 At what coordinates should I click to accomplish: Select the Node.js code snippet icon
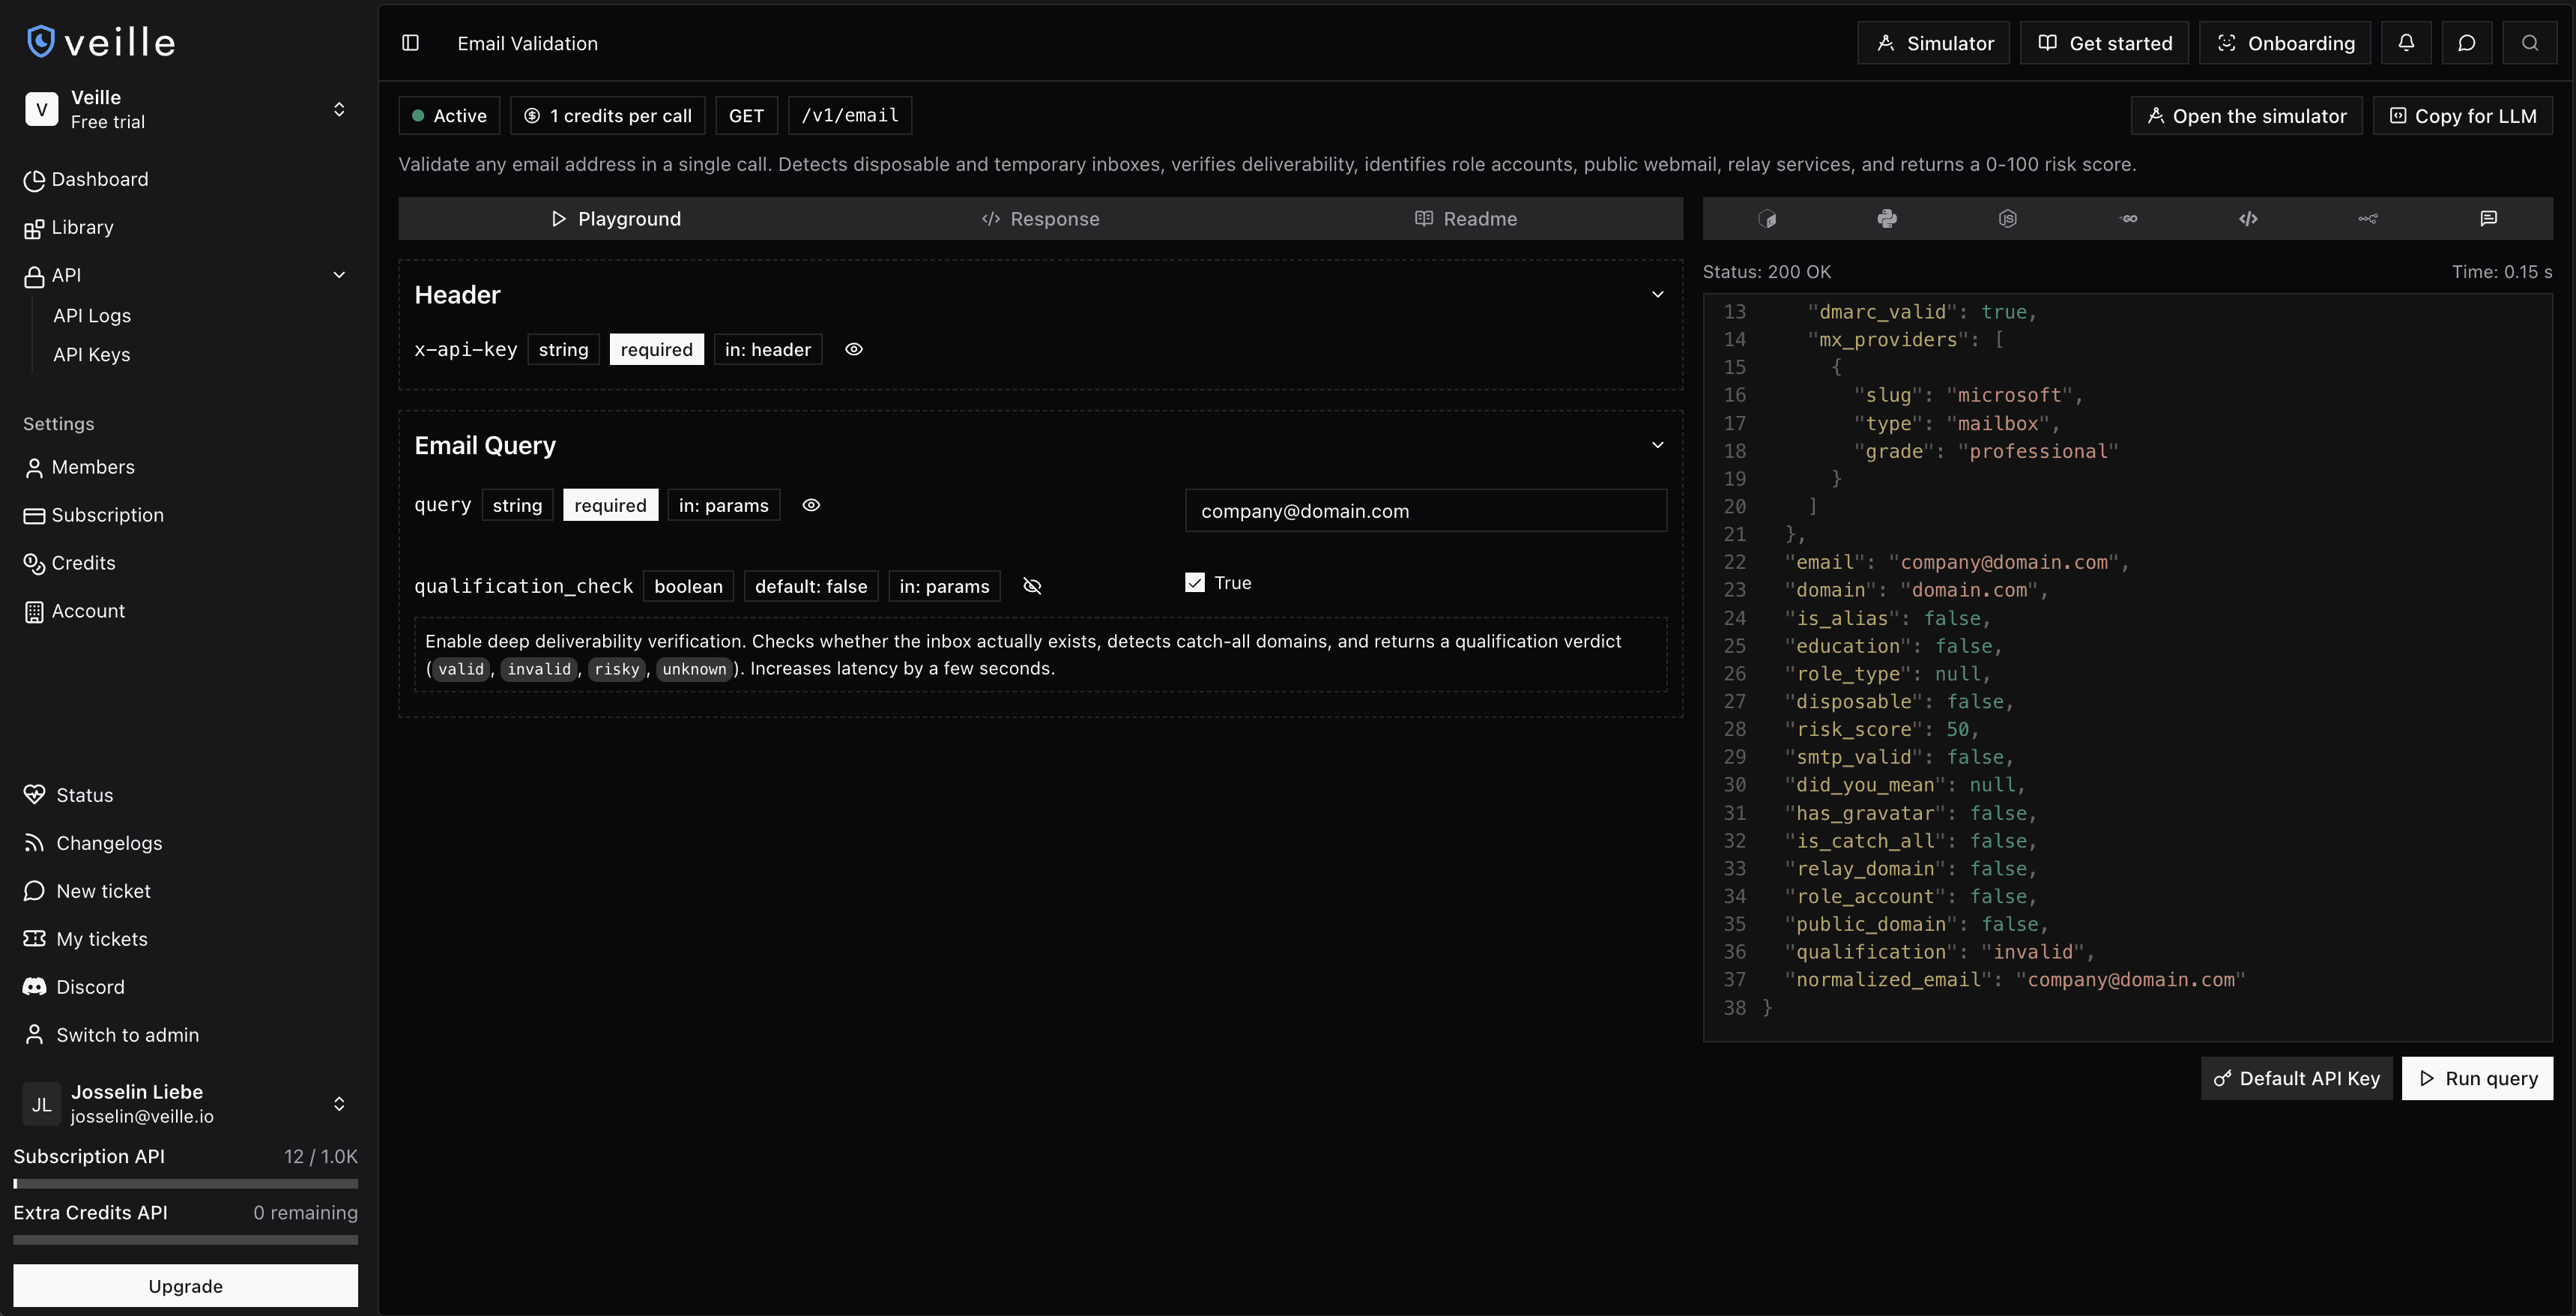[2008, 218]
